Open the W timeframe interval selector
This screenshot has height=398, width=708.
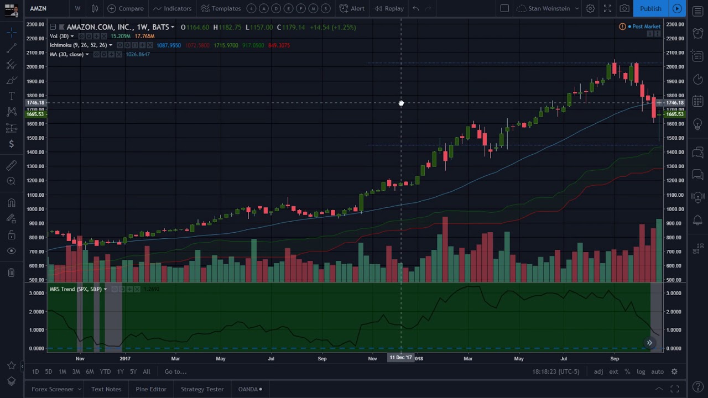[x=77, y=8]
